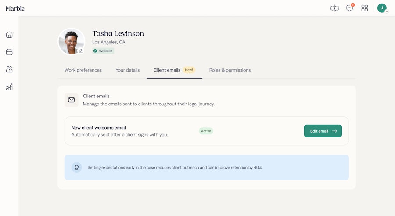Screen dimensions: 395x216
Task: Click the pencil icon on profile photo
Action: 81,51
